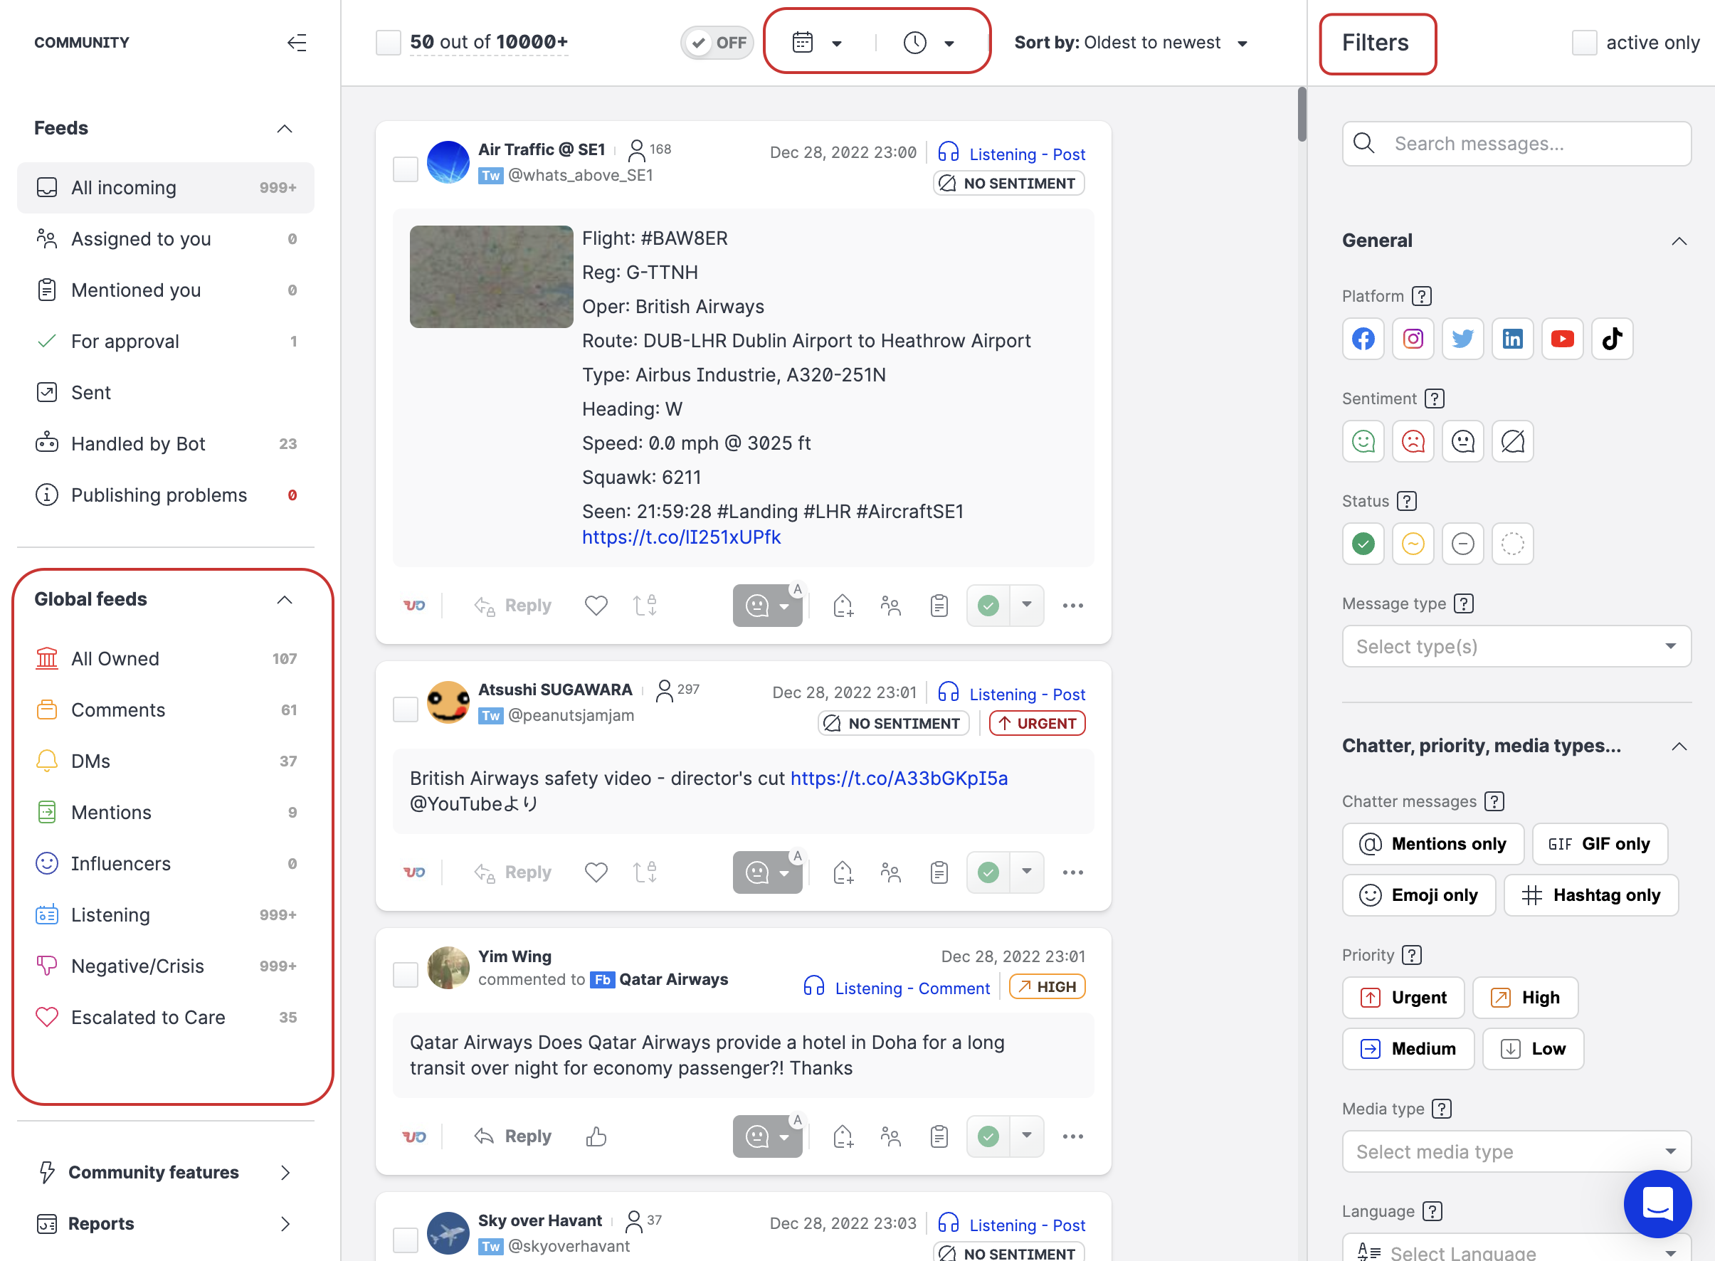
Task: Click the Filters button
Action: [x=1376, y=43]
